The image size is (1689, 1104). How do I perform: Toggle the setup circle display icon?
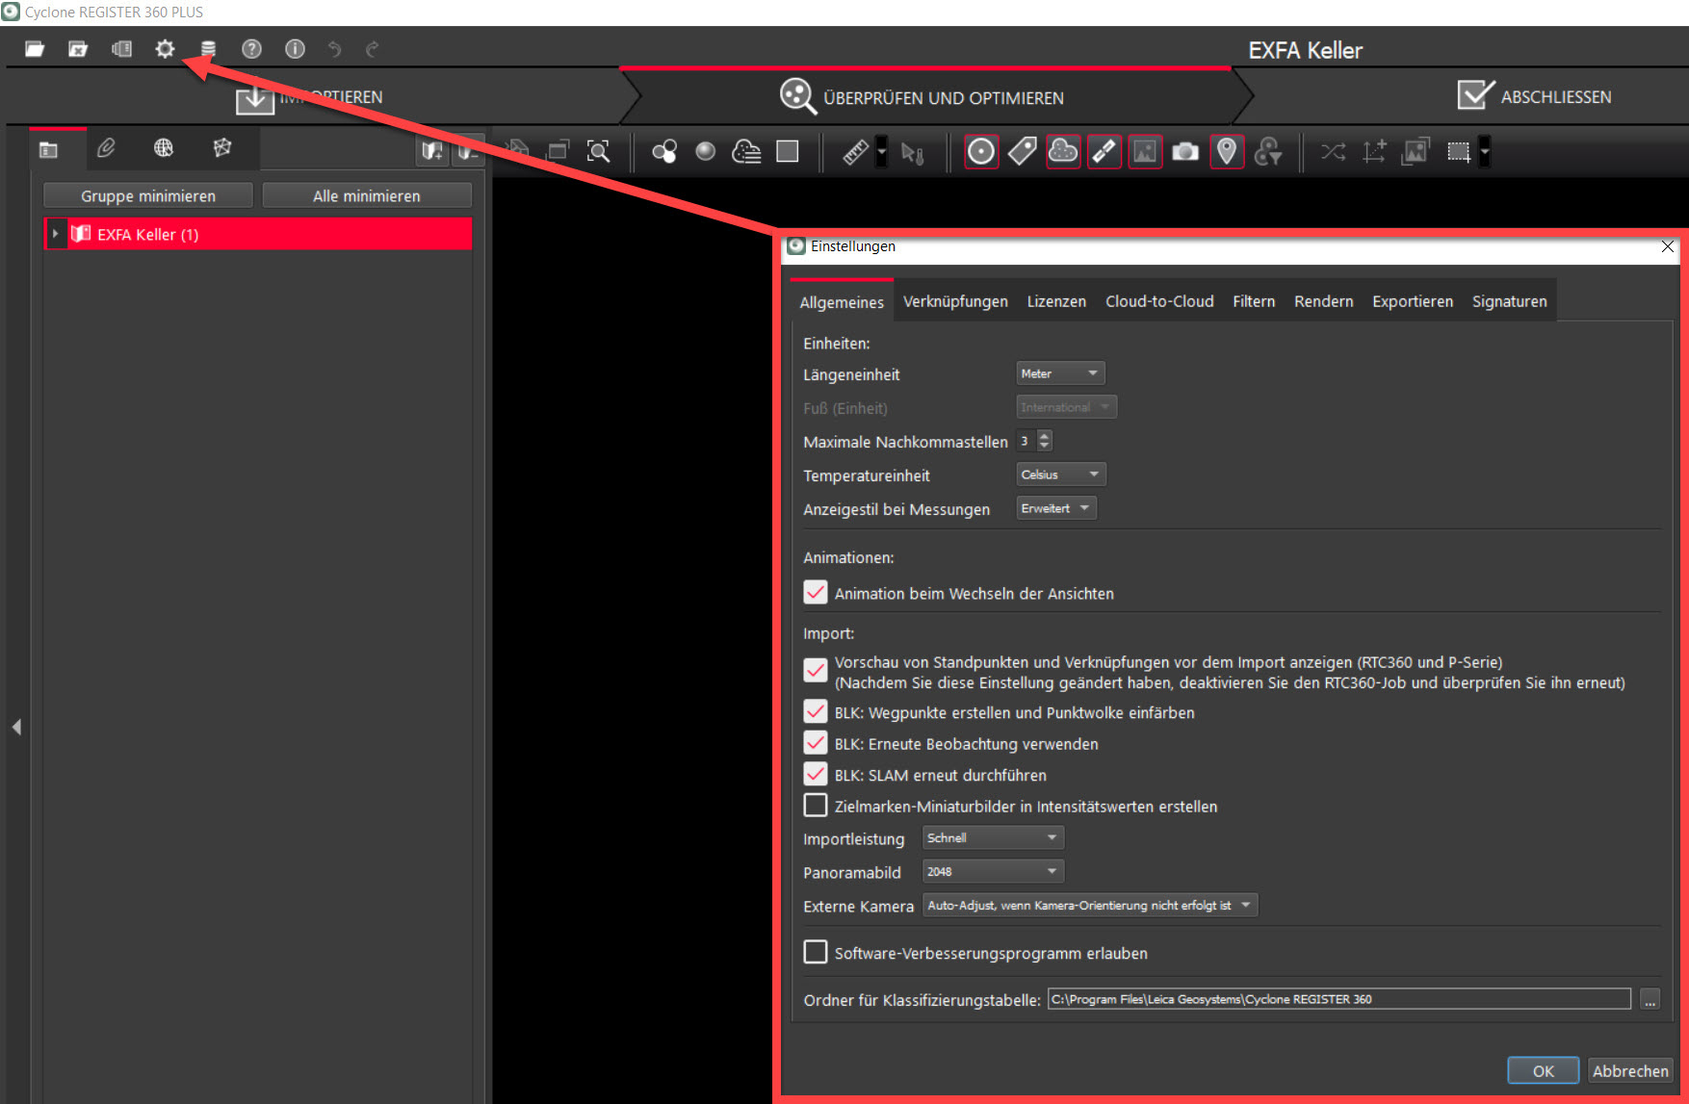(x=981, y=151)
